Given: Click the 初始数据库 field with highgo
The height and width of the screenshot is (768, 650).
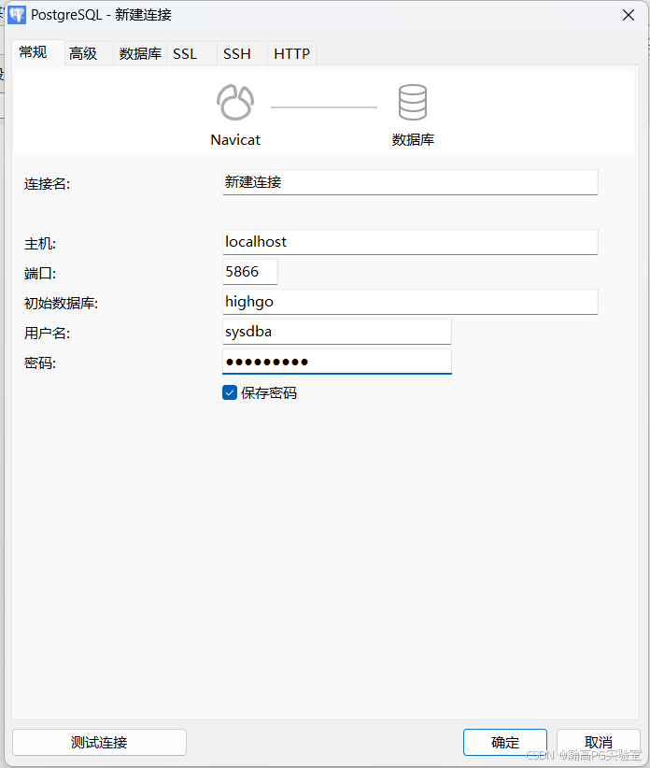Looking at the screenshot, I should coord(410,302).
